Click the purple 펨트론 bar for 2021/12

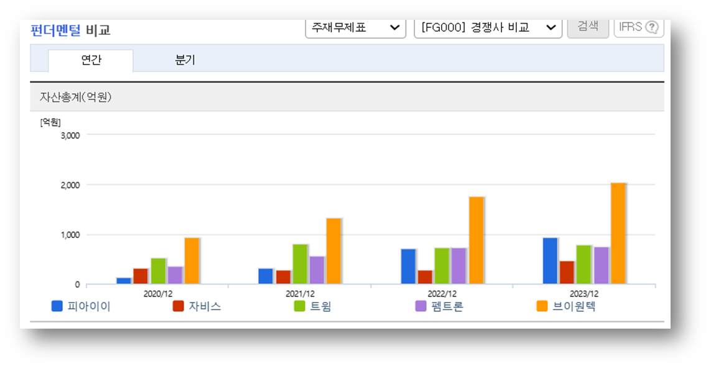[x=317, y=270]
